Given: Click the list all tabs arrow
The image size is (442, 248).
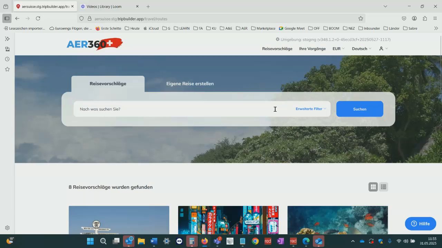Looking at the screenshot, I should (385, 6).
